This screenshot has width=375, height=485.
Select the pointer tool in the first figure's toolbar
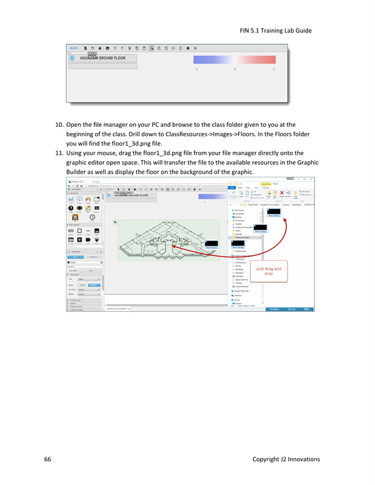[x=152, y=48]
